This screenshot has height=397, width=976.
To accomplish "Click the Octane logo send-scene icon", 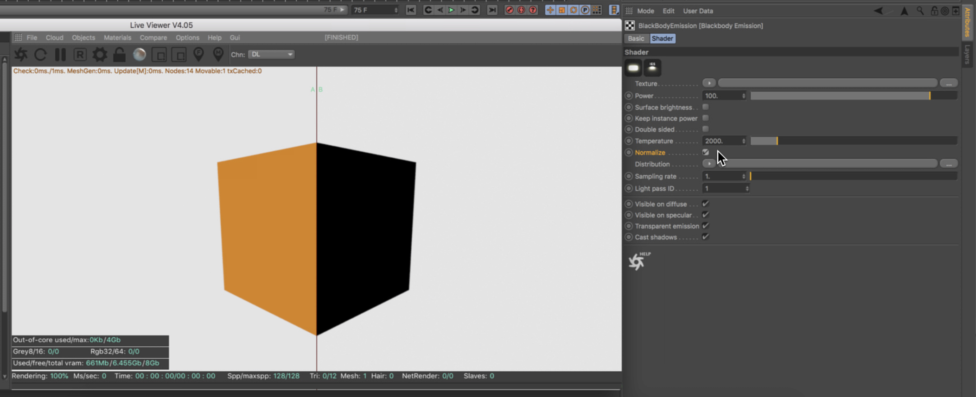I will point(21,55).
